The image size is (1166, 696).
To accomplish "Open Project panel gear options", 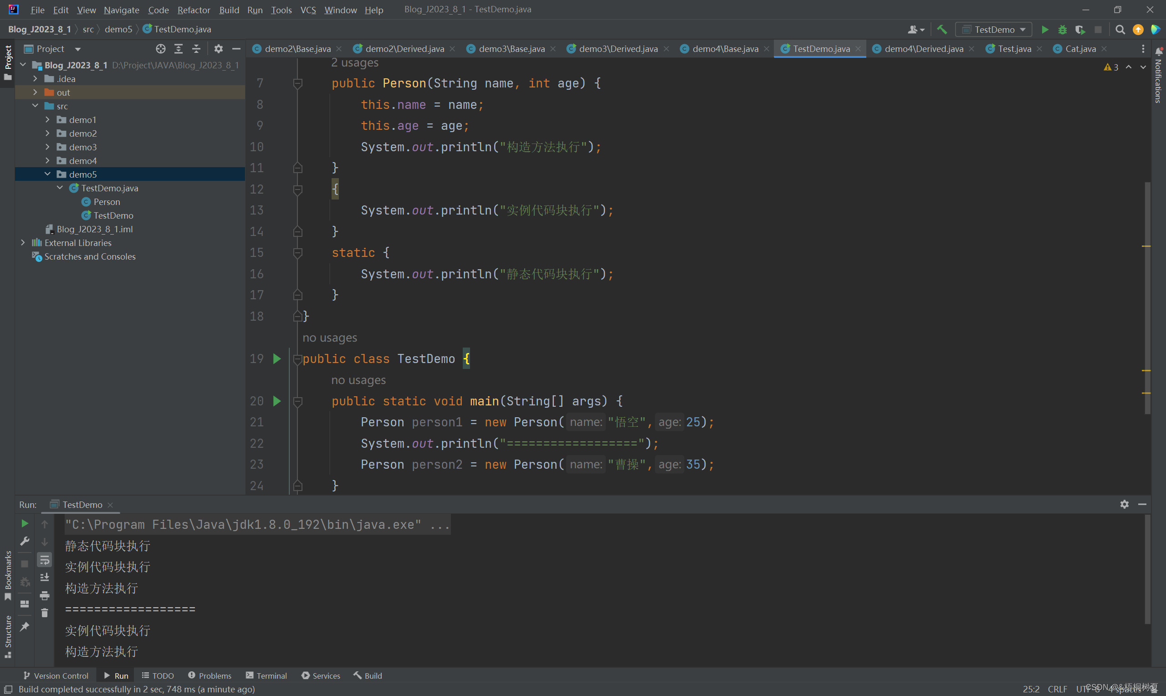I will (219, 49).
